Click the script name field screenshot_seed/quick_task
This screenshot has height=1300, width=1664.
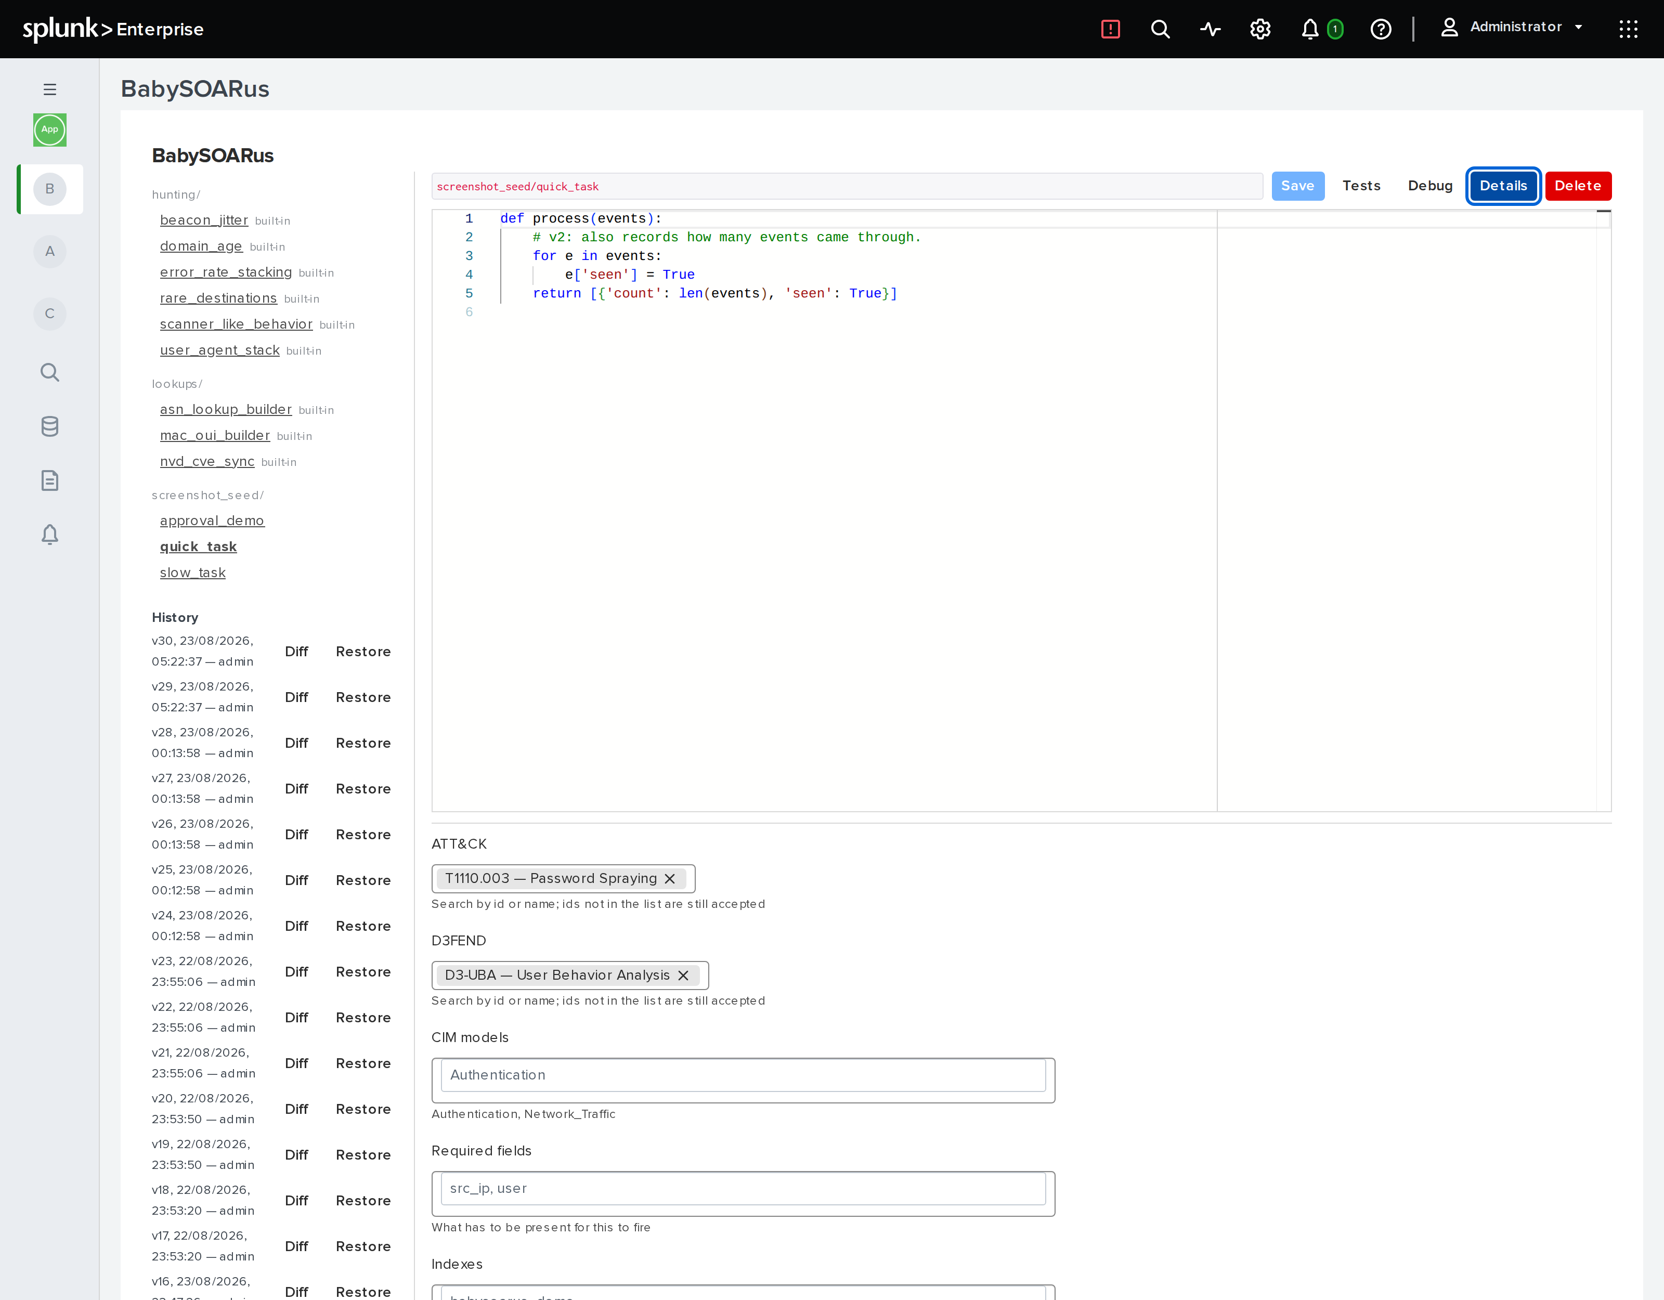click(x=847, y=186)
